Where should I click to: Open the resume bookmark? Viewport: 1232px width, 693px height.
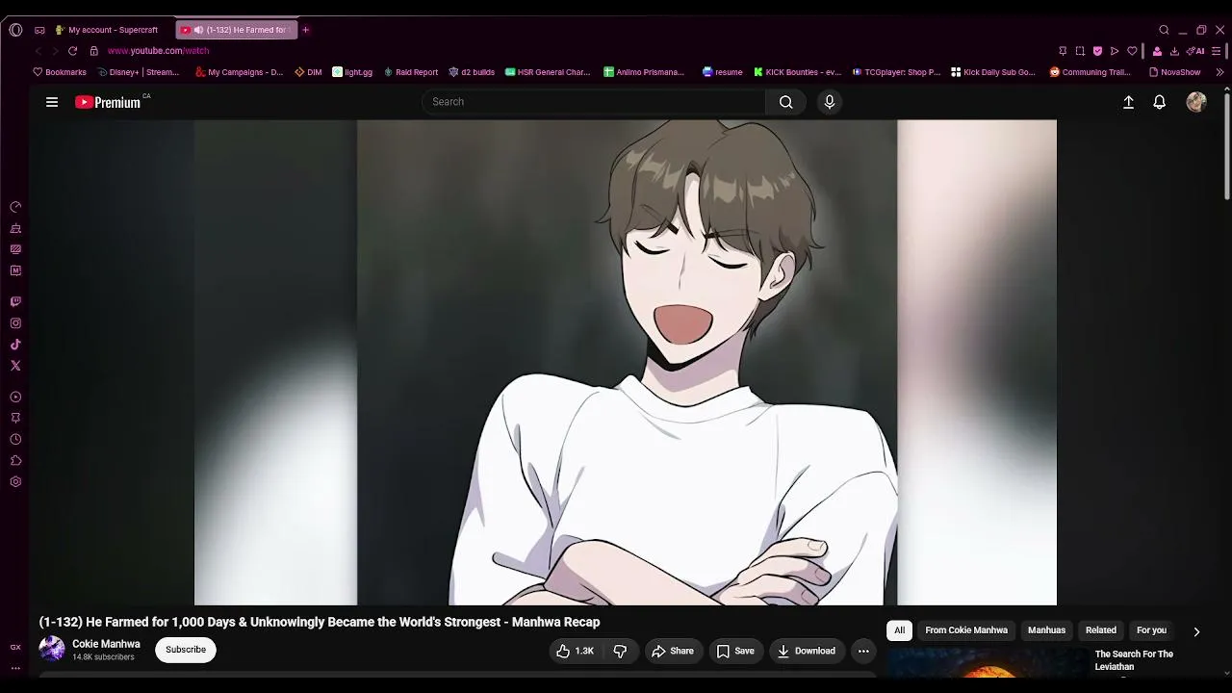tap(722, 72)
